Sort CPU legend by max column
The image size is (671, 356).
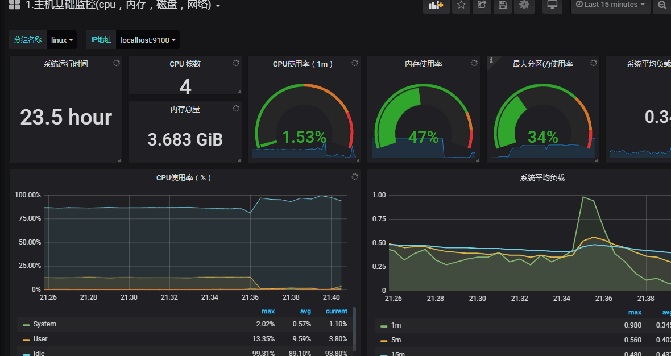(x=268, y=311)
